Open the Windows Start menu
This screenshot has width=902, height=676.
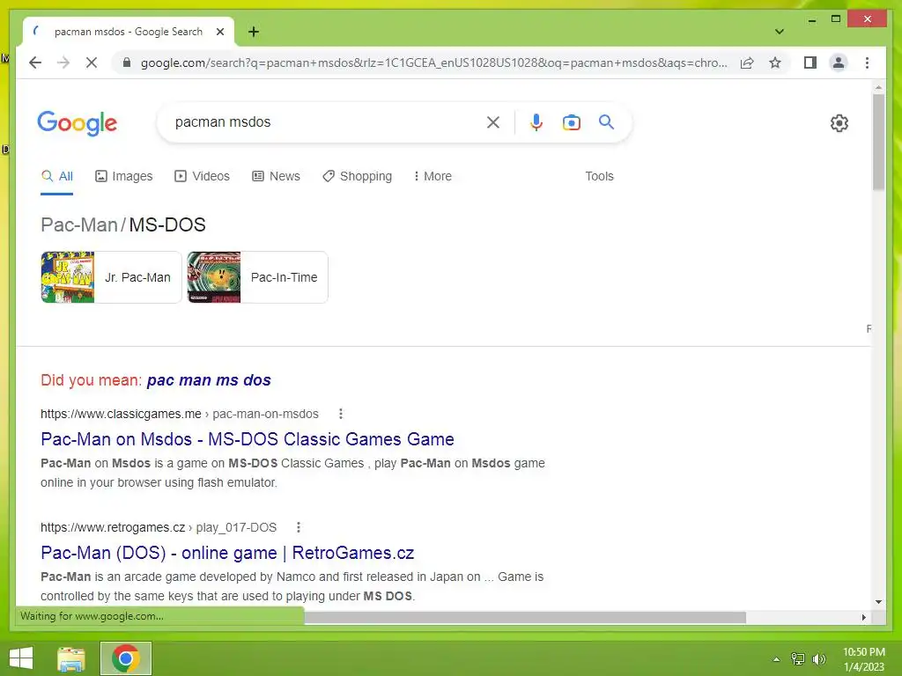21,658
